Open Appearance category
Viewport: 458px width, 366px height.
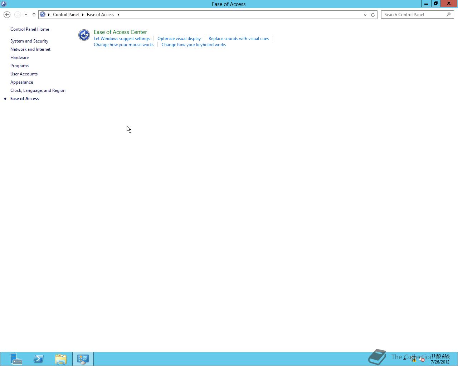pos(22,82)
